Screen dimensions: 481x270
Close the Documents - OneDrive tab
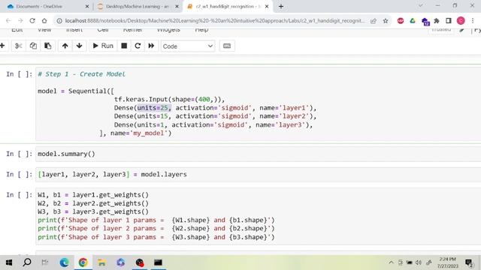87,7
